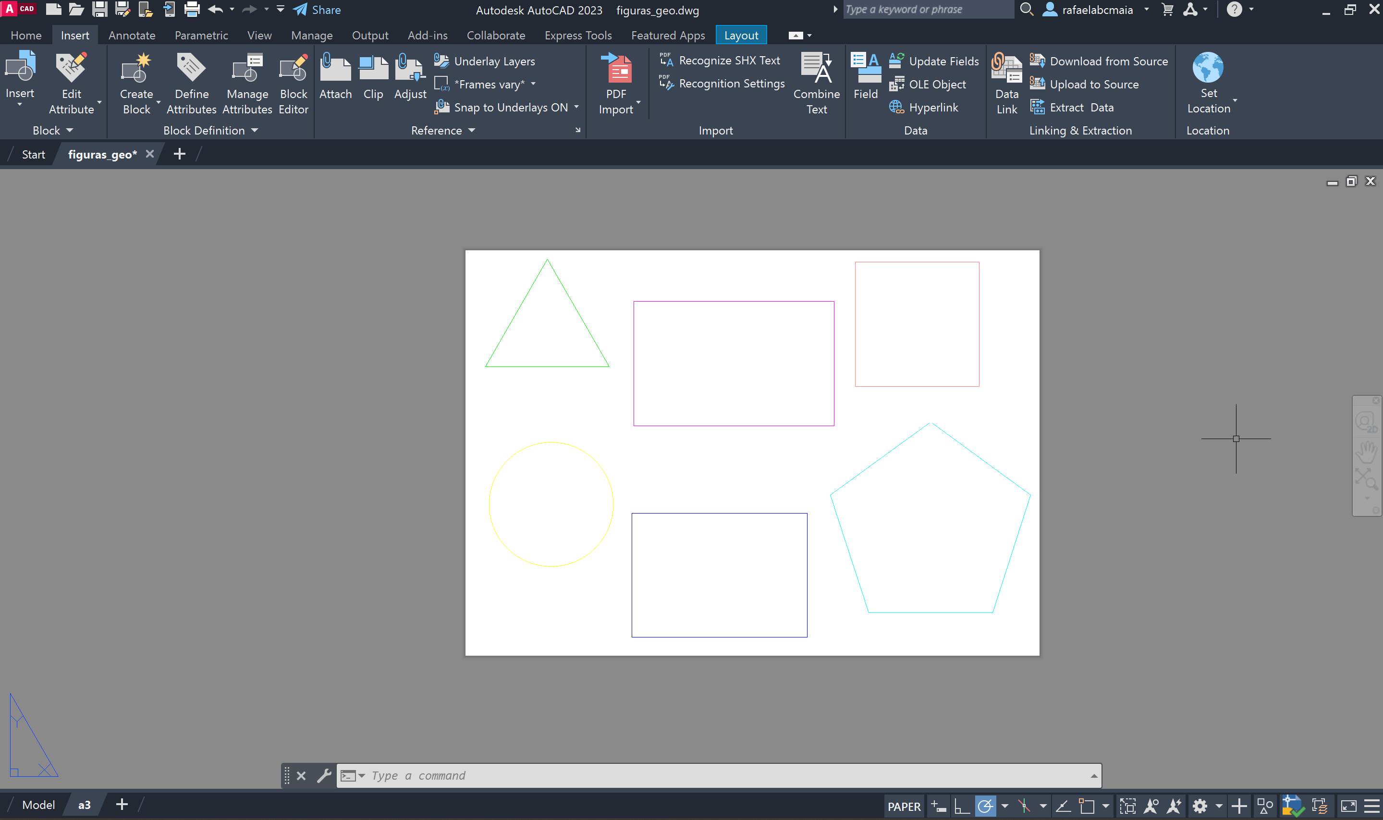The width and height of the screenshot is (1383, 820).
Task: Open Snap to Underlays ON dropdown
Action: coord(576,107)
